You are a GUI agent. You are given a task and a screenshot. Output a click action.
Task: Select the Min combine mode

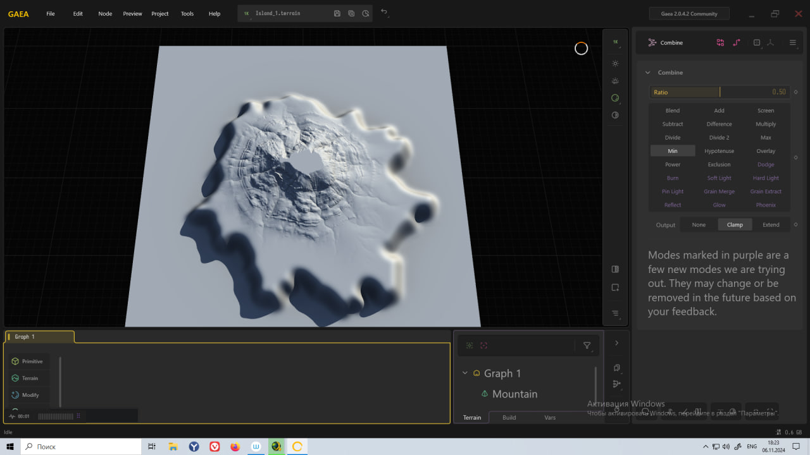point(673,151)
